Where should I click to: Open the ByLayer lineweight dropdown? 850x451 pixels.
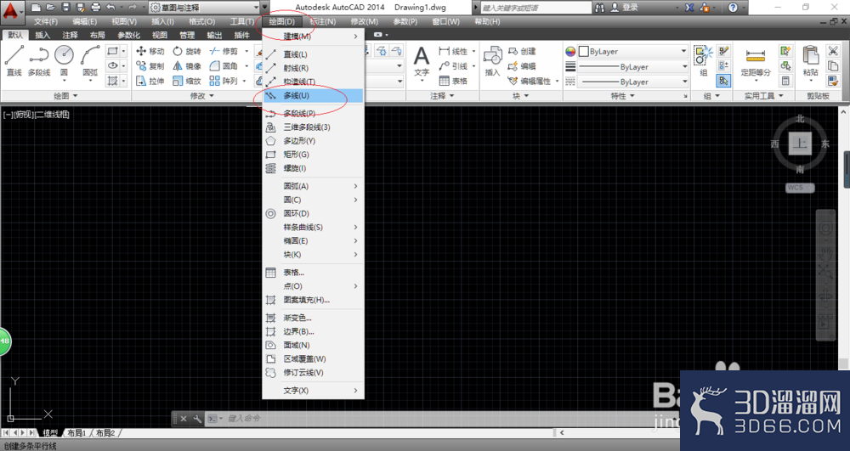point(632,66)
